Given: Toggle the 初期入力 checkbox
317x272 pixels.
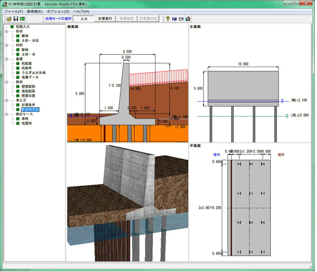Looking at the screenshot, I should point(12,27).
